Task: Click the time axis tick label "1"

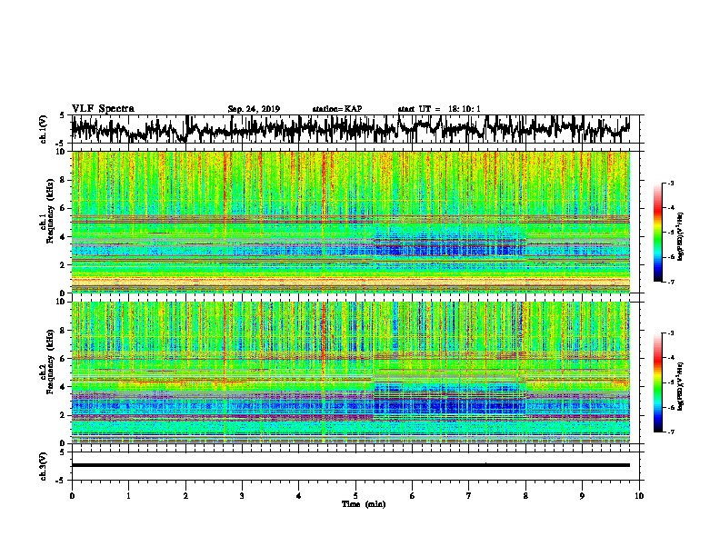Action: point(128,496)
